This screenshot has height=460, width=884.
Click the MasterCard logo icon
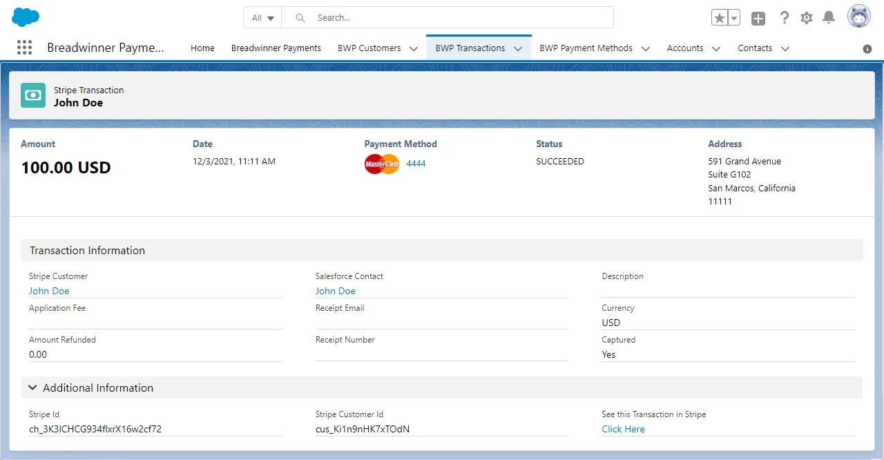pos(382,164)
